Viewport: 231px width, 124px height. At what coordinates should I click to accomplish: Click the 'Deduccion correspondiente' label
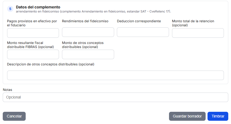[139, 21]
